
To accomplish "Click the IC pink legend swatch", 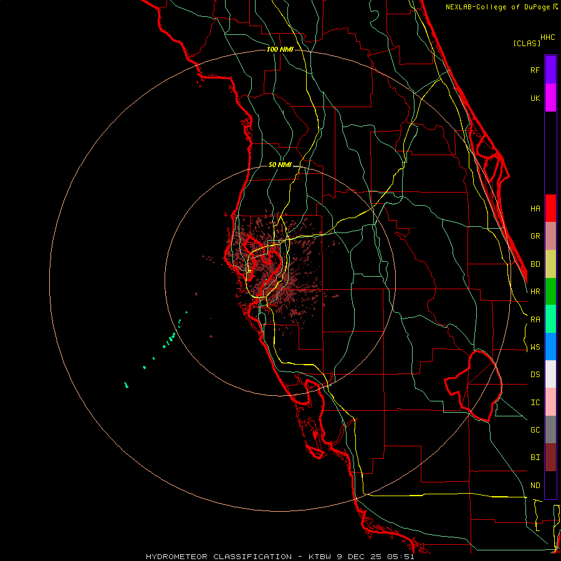I will click(x=550, y=402).
